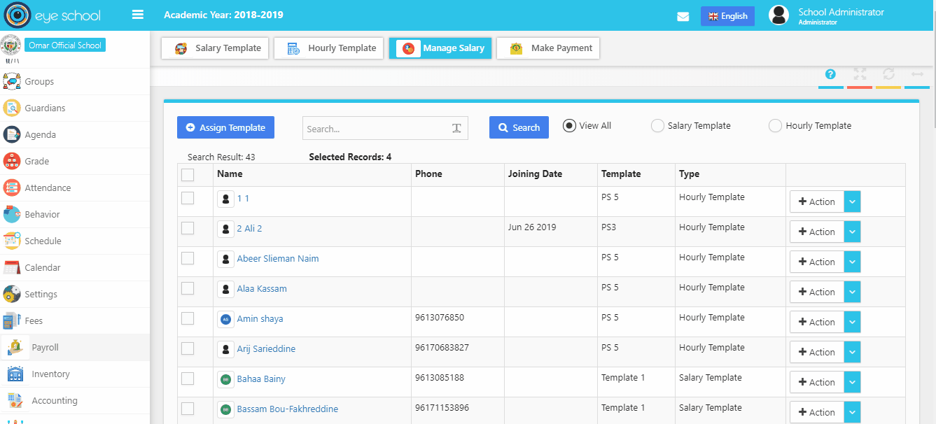Go to the Make Payment tab
Viewport: 936px width, 424px height.
point(548,48)
